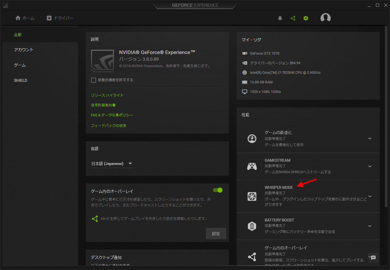This screenshot has width=390, height=270.
Task: Expand the ゲームの最適化 chevron
Action: tap(370, 139)
